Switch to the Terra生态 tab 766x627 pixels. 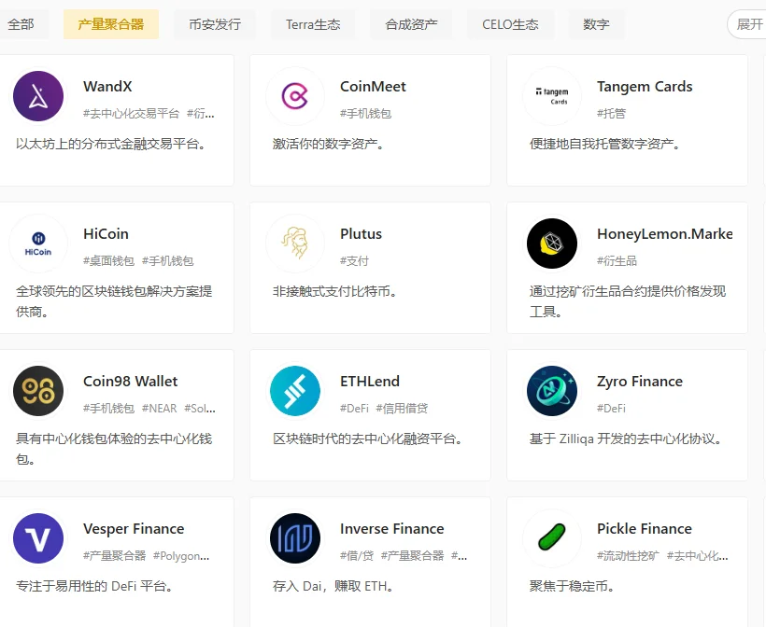click(x=313, y=24)
